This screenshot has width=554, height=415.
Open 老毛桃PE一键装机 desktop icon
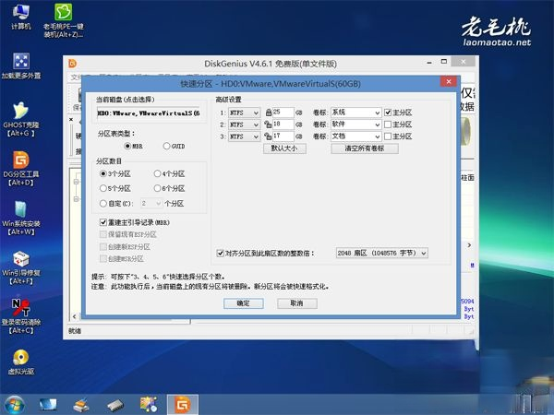click(x=64, y=20)
